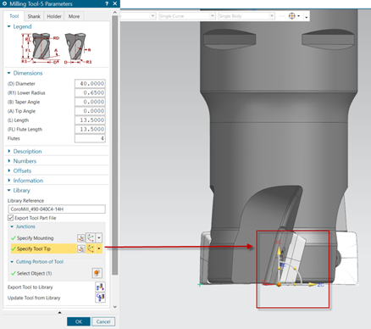Image resolution: width=371 pixels, height=329 pixels.
Task: Click the (D) Diameter field
Action: (90, 84)
